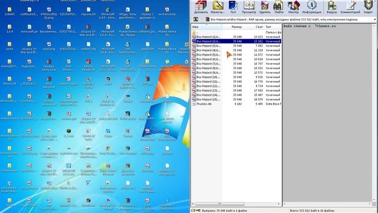The image size is (378, 213).
Task: Launch the War Thunder desktop shortcut
Action: tap(128, 150)
